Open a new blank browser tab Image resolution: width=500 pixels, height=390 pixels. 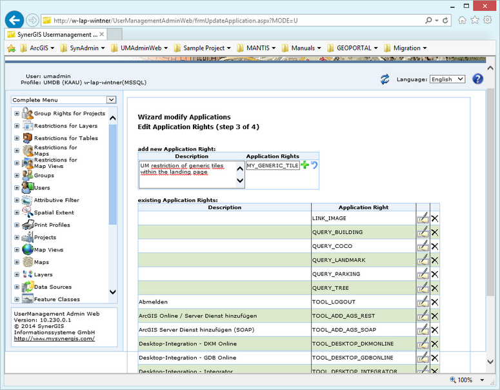[x=115, y=34]
